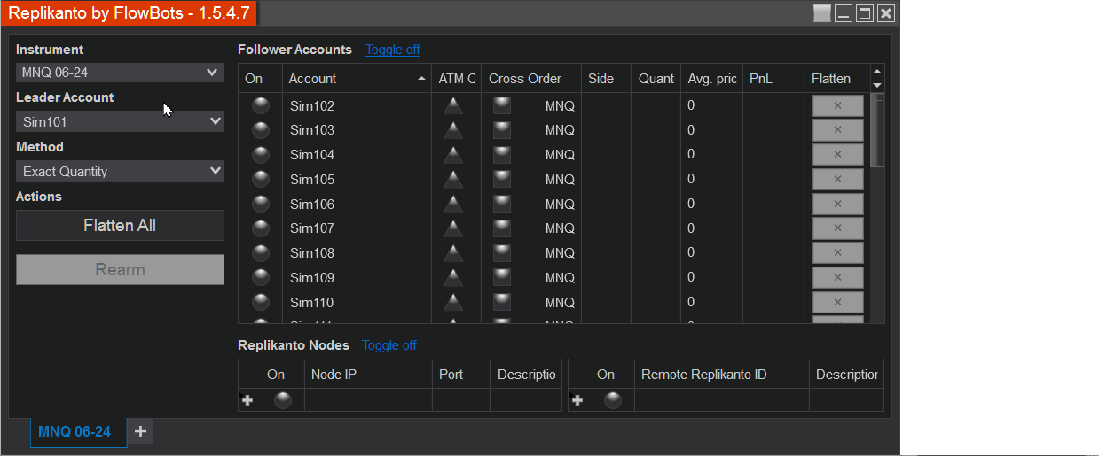Flatten the Sim108 position with its X button
The height and width of the screenshot is (456, 1099).
click(837, 253)
